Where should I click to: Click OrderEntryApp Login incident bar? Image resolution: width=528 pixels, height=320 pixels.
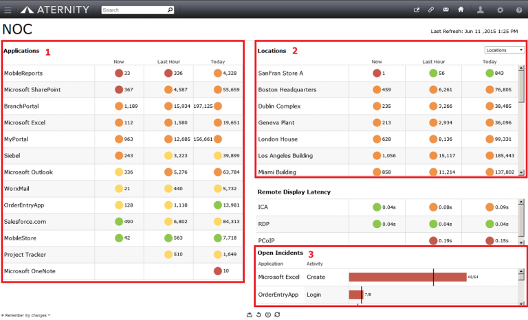(x=356, y=295)
